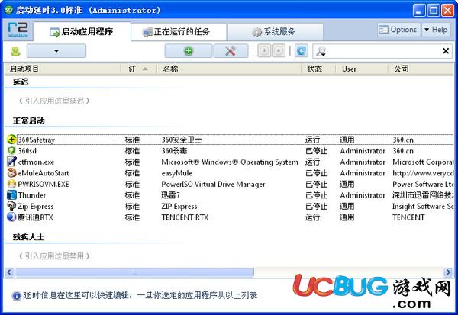458x315 pixels.
Task: Add a new startup application
Action: pos(189,51)
